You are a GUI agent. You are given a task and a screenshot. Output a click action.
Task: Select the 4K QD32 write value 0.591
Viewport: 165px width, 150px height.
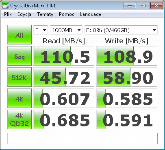[x=127, y=119]
